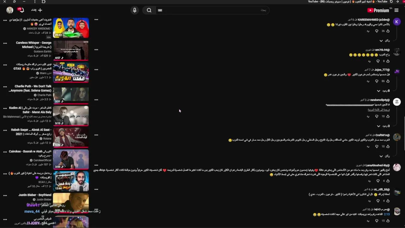The image size is (405, 228).
Task: Open Careless Whisper George Michael video thumbnail
Action: [71, 50]
